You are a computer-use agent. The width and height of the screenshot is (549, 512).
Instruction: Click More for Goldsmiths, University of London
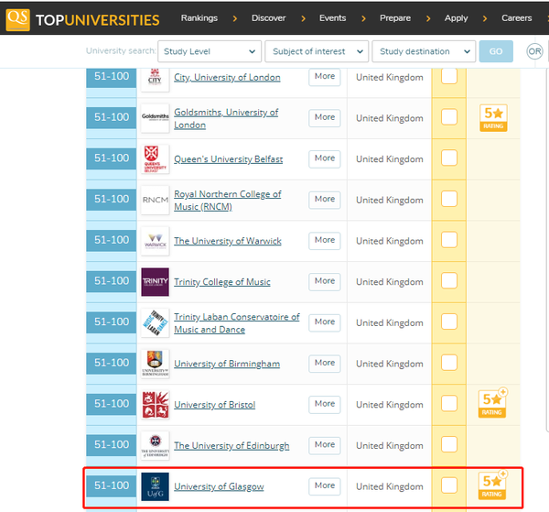click(x=325, y=118)
